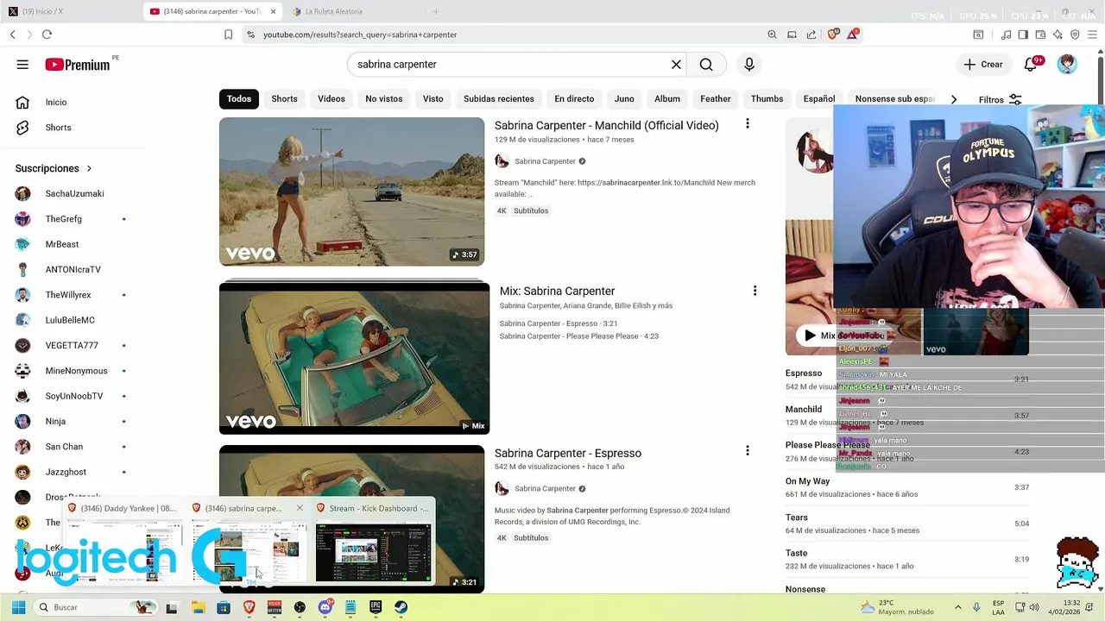Open the Crear dropdown button
The height and width of the screenshot is (621, 1105).
click(x=983, y=65)
